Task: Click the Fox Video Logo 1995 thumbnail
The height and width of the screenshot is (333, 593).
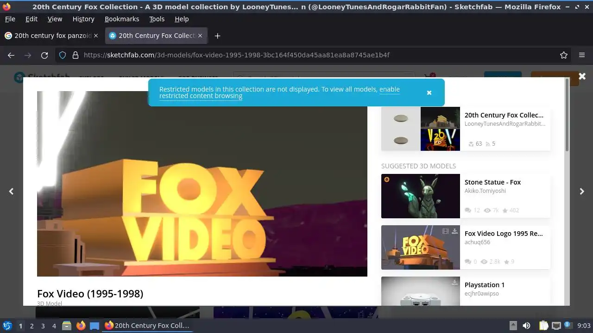Action: coord(421,247)
